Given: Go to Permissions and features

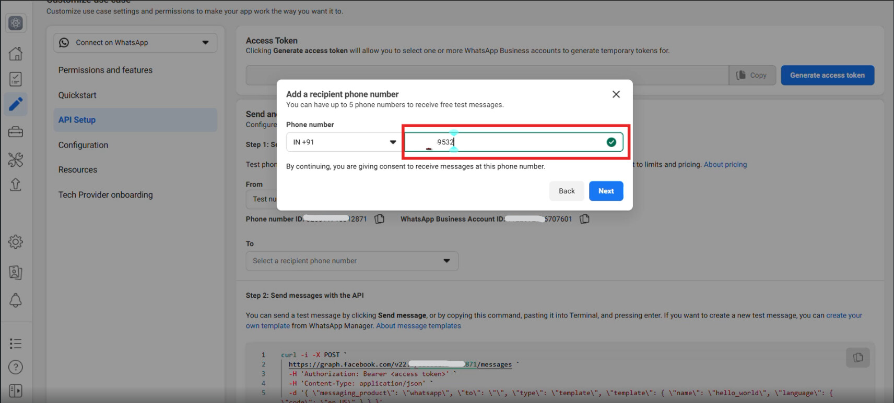Looking at the screenshot, I should 105,70.
